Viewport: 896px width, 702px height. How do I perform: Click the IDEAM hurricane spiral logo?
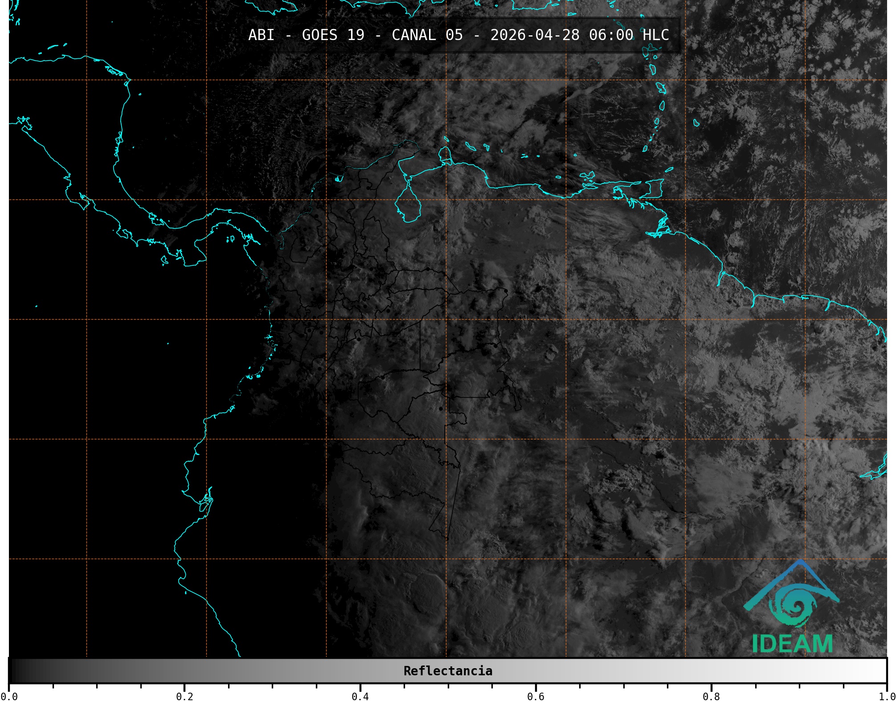tap(794, 605)
